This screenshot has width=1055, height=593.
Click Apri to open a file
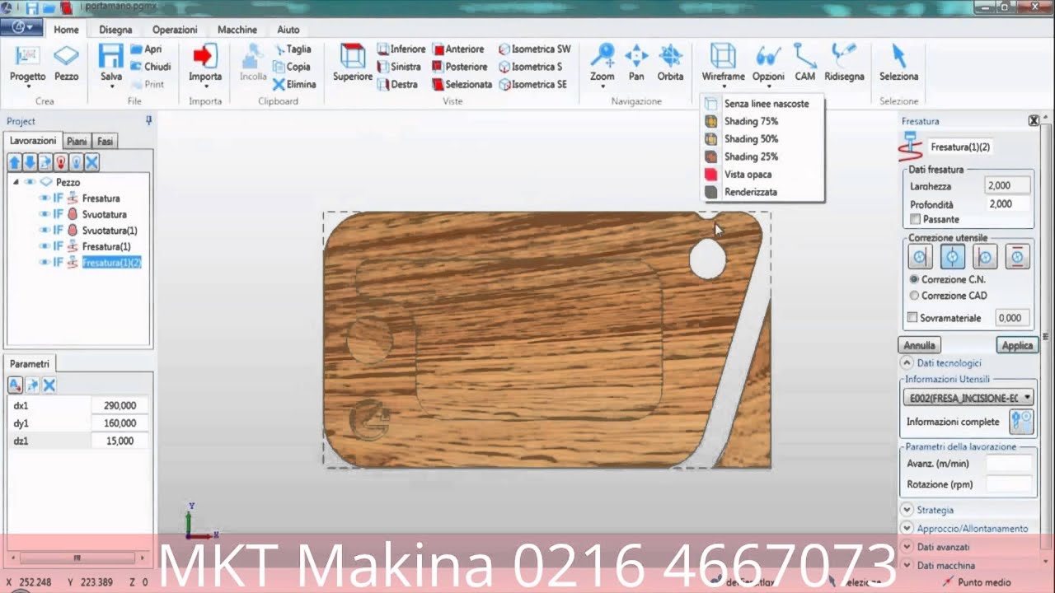[x=146, y=49]
